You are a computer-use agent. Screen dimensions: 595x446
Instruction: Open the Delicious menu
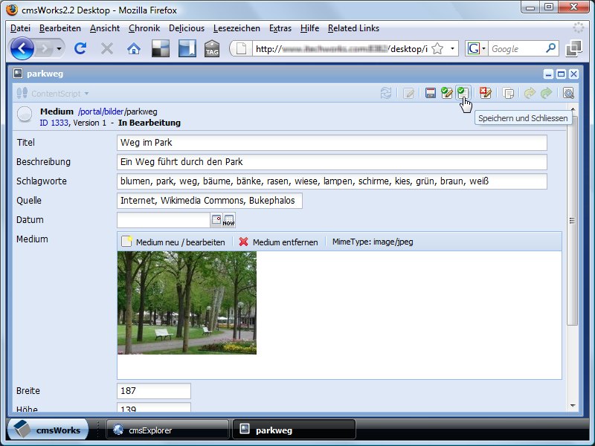187,28
